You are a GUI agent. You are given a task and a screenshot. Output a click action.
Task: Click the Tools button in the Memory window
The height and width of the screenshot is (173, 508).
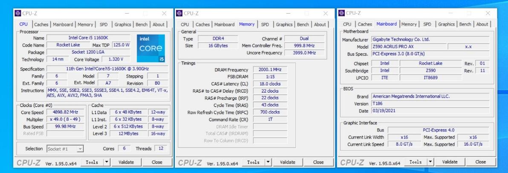point(254,162)
